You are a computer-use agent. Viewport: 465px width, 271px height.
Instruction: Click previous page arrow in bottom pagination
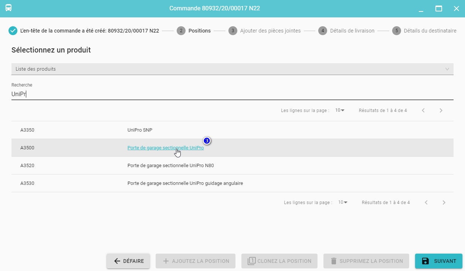[x=426, y=203]
